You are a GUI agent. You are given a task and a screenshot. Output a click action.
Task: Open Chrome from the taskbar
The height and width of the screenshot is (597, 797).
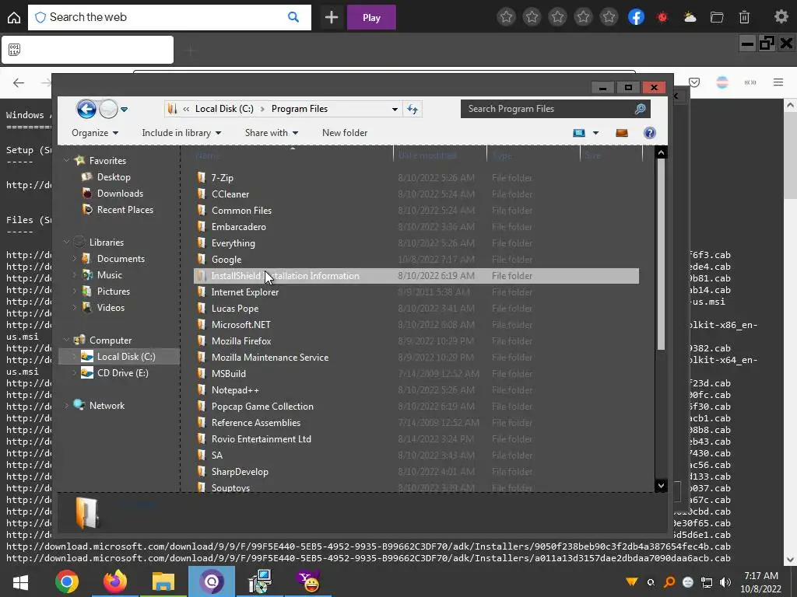(x=67, y=581)
